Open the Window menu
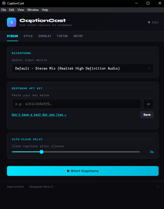 click(x=33, y=10)
